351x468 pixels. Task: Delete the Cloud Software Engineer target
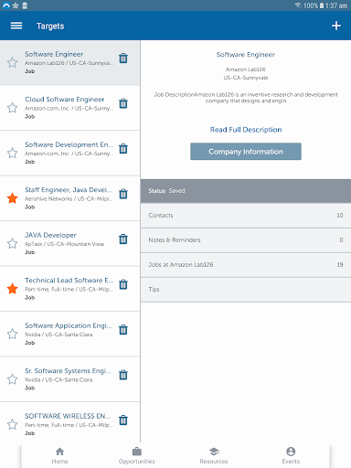[123, 103]
